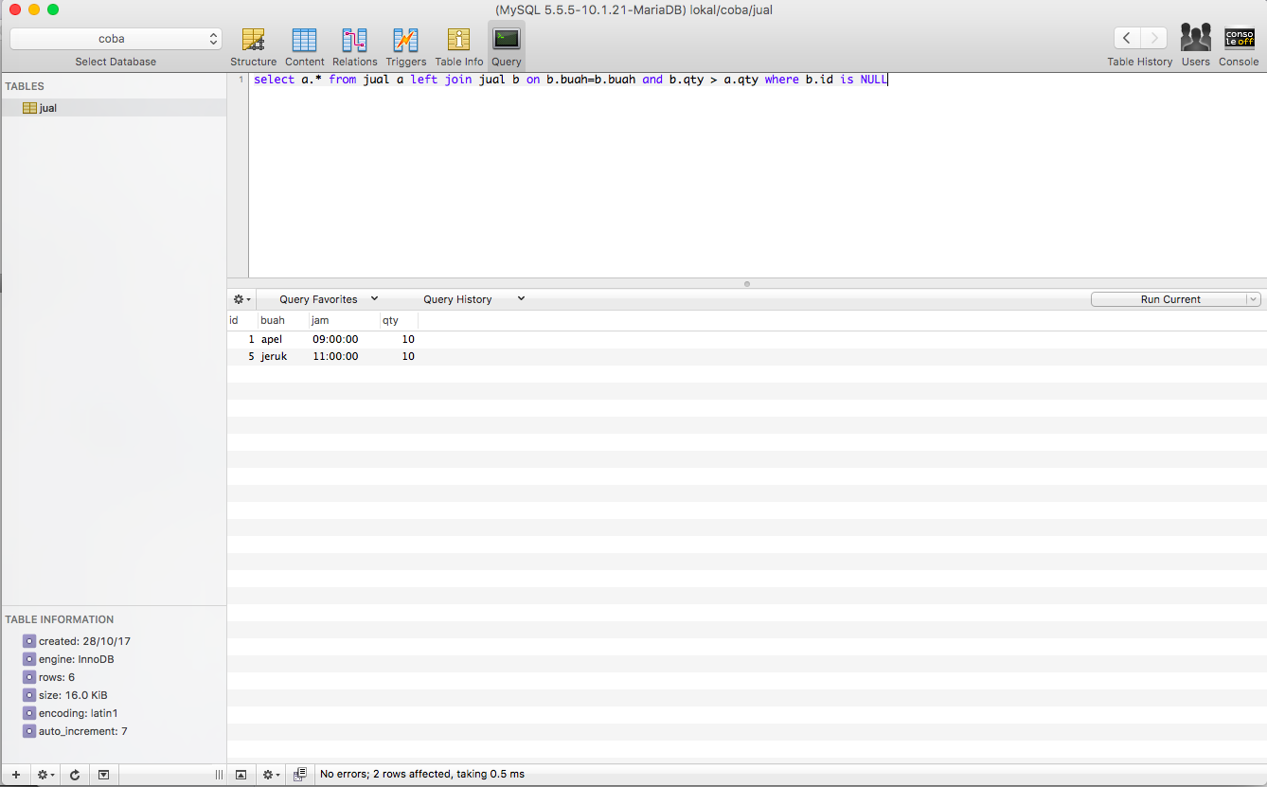Viewport: 1267px width, 787px height.
Task: Click the TABLES sidebar header
Action: [25, 86]
